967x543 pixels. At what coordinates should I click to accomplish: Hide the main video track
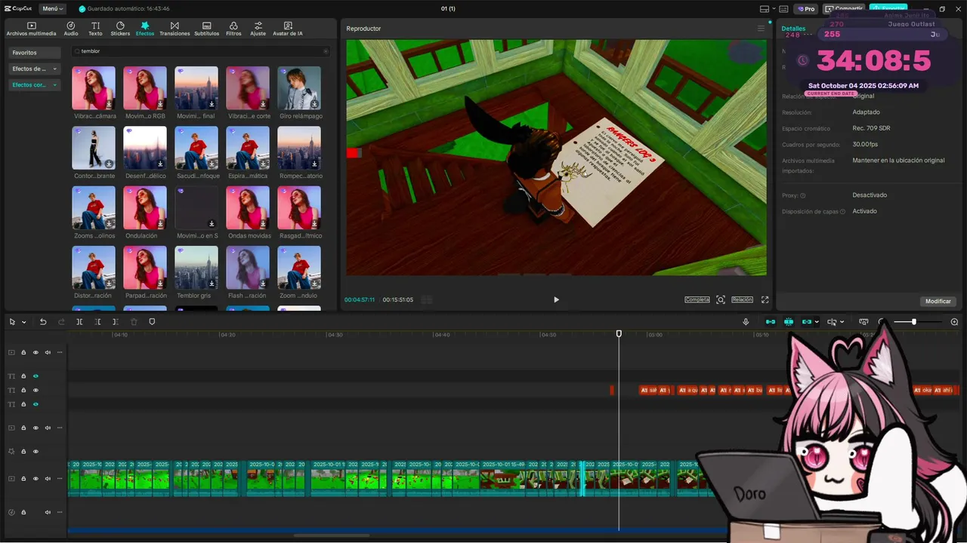click(x=36, y=479)
